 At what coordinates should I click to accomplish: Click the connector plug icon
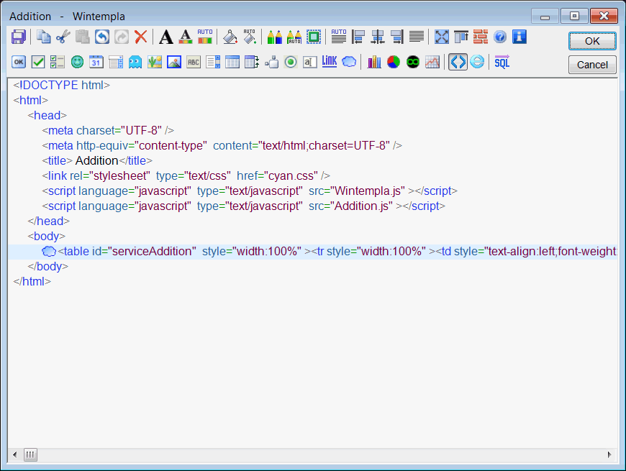(x=271, y=63)
